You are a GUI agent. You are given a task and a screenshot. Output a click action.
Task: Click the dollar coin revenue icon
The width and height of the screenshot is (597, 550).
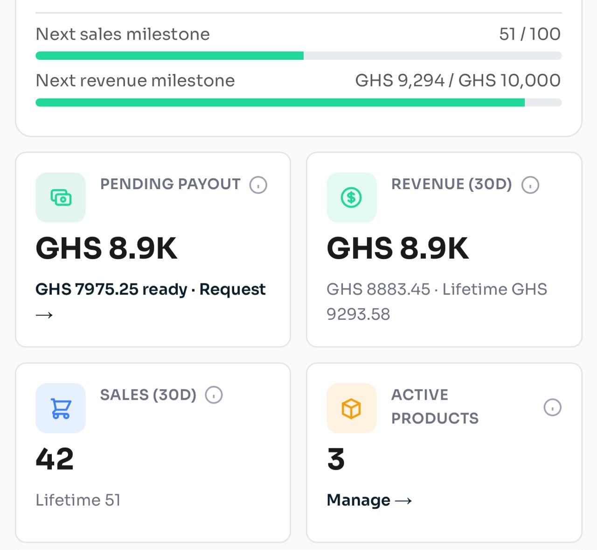tap(352, 197)
